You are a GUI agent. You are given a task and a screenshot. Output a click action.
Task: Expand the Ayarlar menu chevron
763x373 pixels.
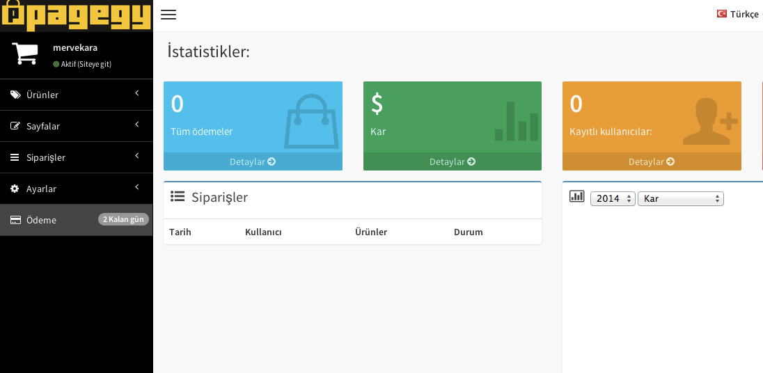pyautogui.click(x=137, y=186)
